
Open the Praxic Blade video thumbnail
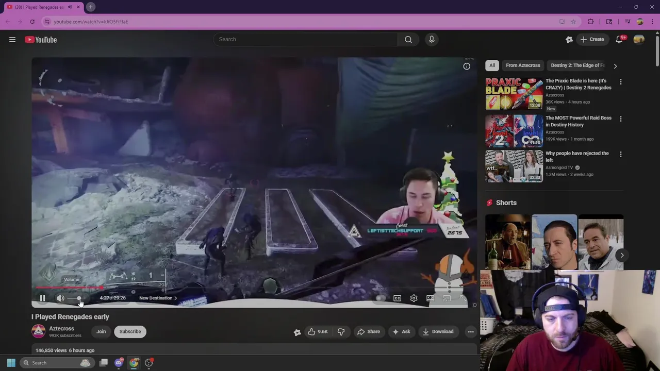(x=514, y=94)
